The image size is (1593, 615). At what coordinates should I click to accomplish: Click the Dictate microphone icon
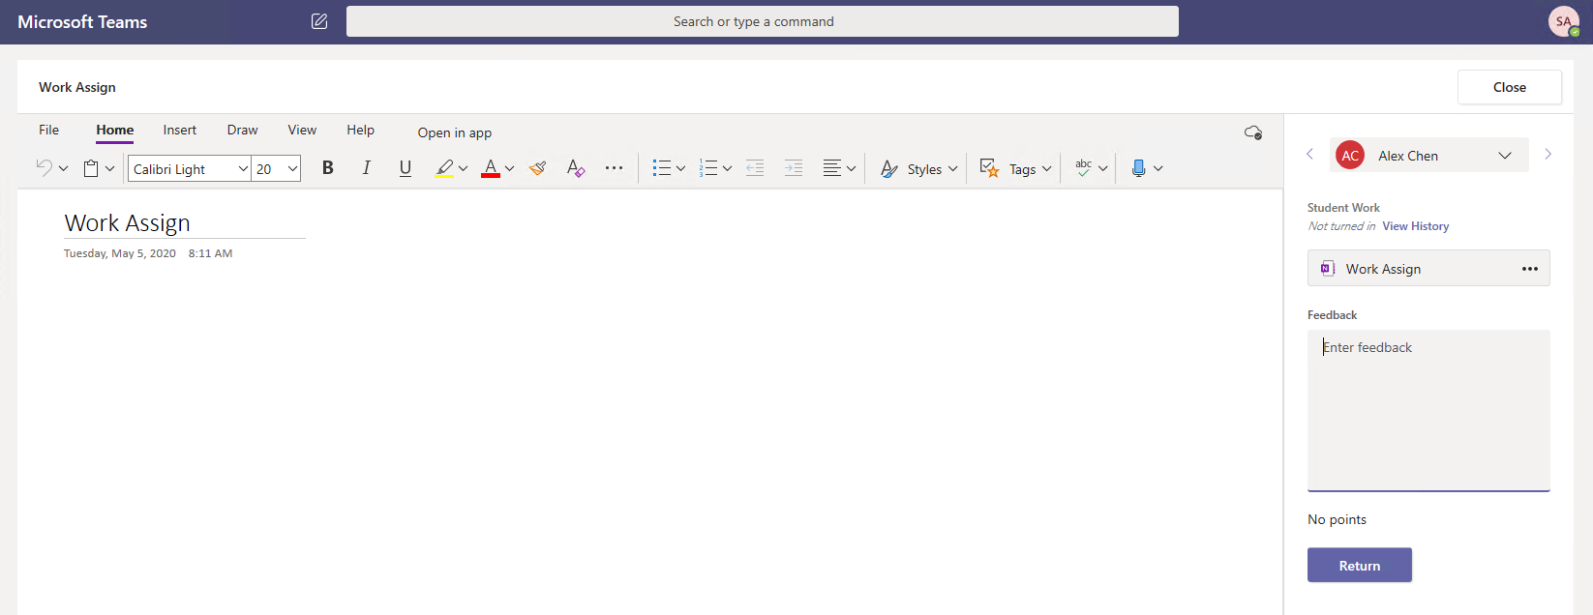[1138, 168]
